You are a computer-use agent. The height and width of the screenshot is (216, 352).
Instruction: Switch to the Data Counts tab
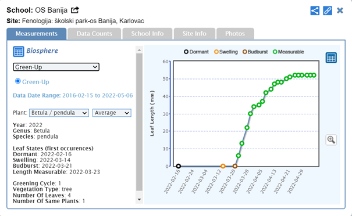tap(94, 34)
